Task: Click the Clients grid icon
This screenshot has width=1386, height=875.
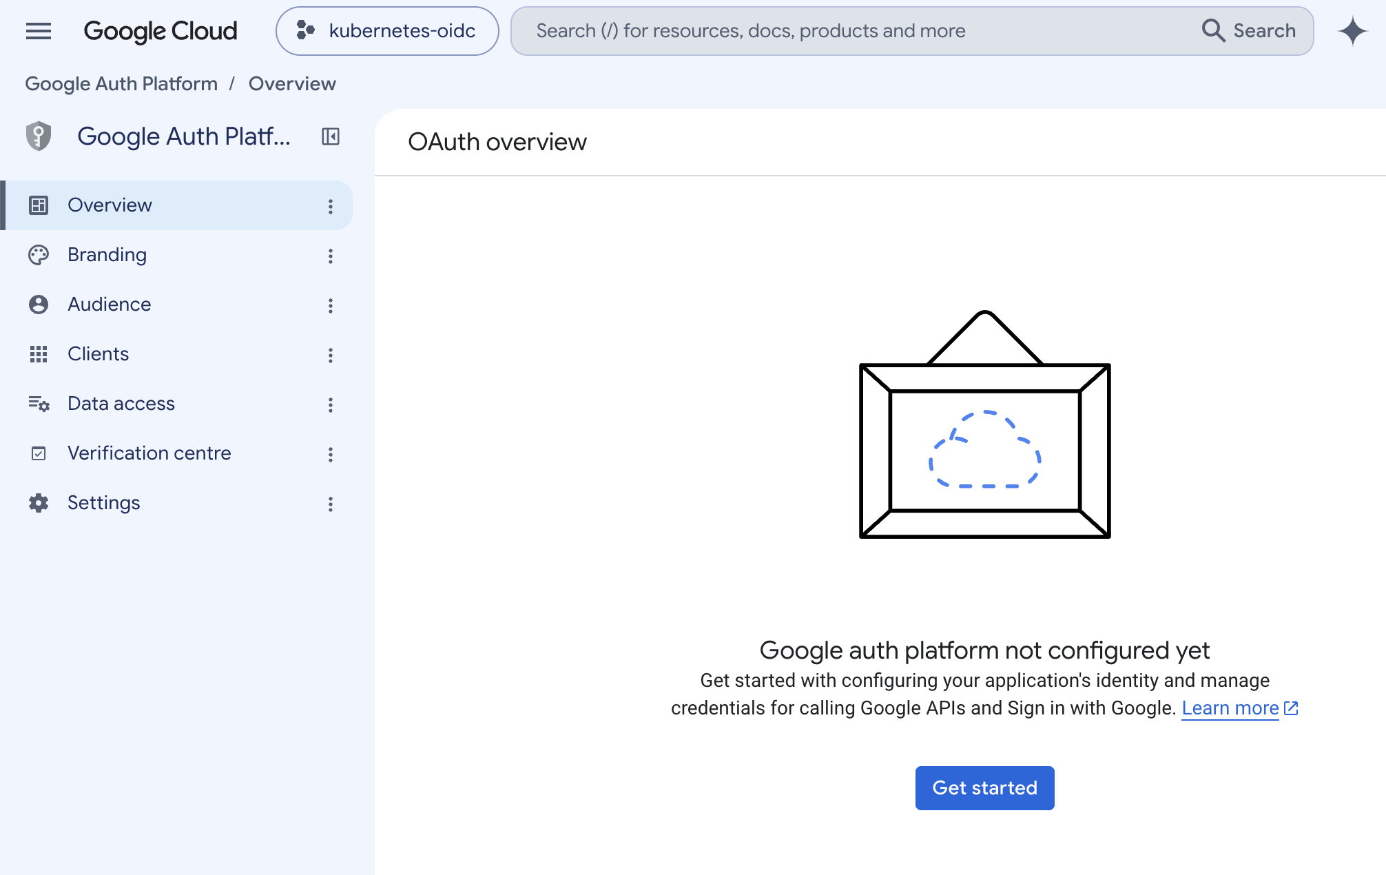Action: point(39,354)
